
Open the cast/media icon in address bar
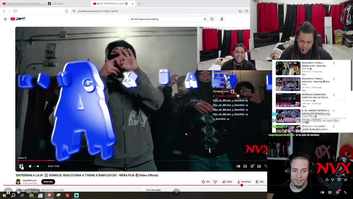[240, 11]
